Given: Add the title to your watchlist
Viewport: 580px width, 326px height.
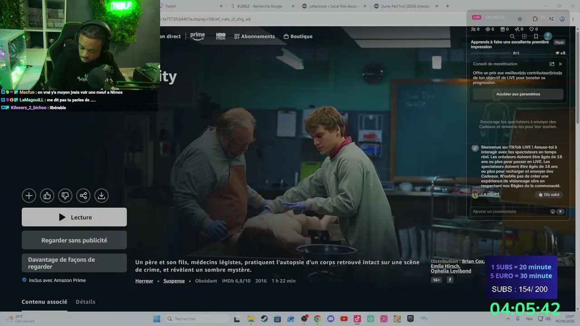Looking at the screenshot, I should coord(29,196).
